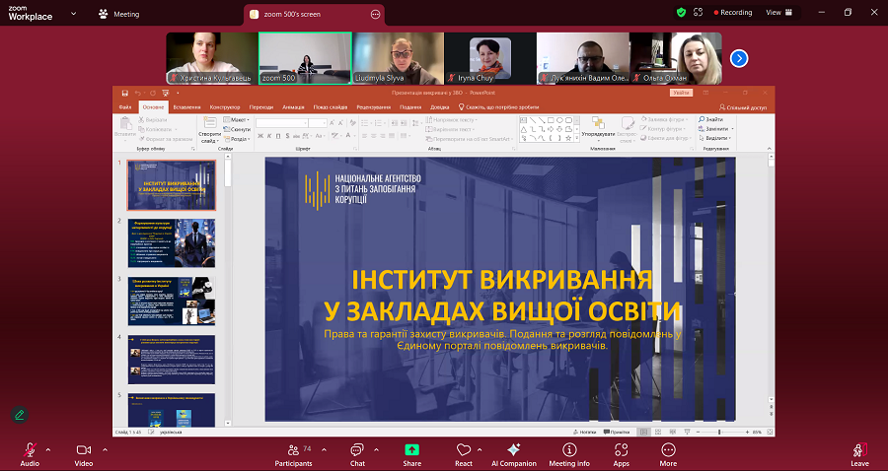Switch to the Анімація tab
This screenshot has height=471, width=888.
coord(293,106)
